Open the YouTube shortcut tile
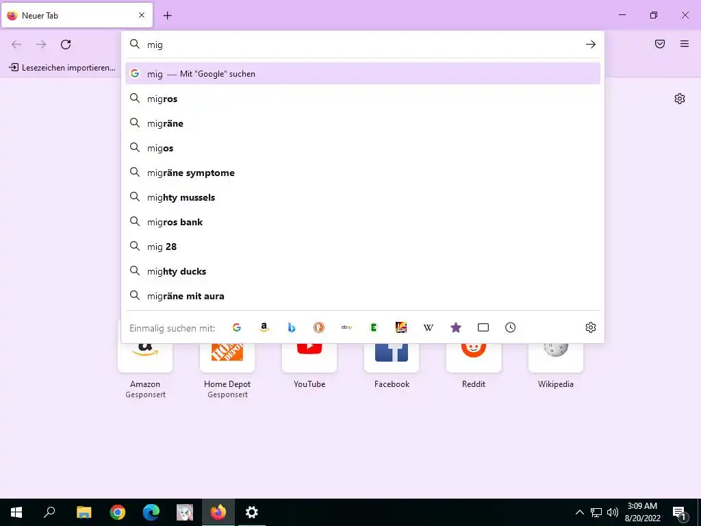 (309, 358)
